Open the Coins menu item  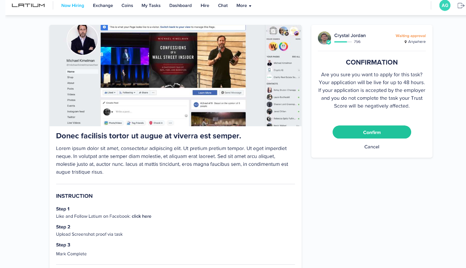pos(127,5)
